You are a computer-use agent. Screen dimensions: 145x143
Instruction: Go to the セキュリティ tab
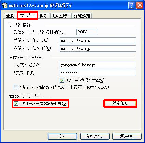click(61, 16)
